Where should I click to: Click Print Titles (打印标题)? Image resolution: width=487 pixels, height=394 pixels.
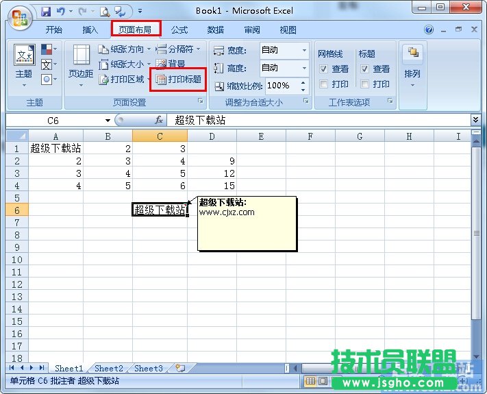pos(178,79)
